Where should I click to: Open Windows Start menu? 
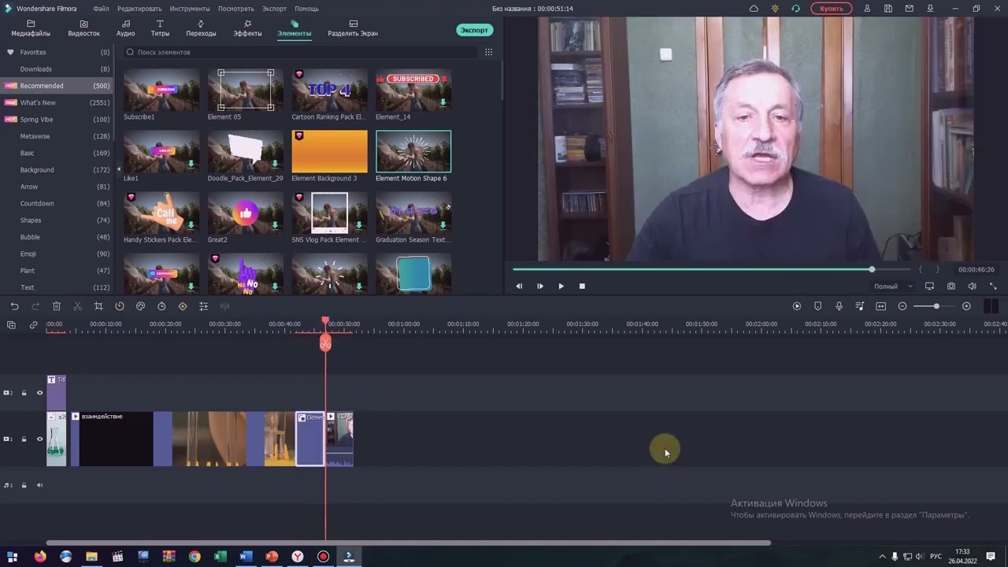(12, 557)
